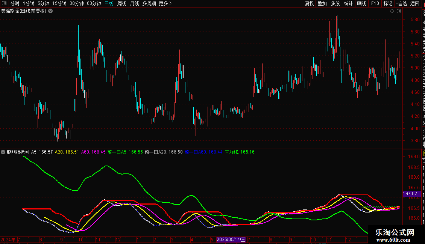This screenshot has width=425, height=244.
Task: Expand the 股朋指标网 indicator dropdown arrow
Action: coord(3,152)
